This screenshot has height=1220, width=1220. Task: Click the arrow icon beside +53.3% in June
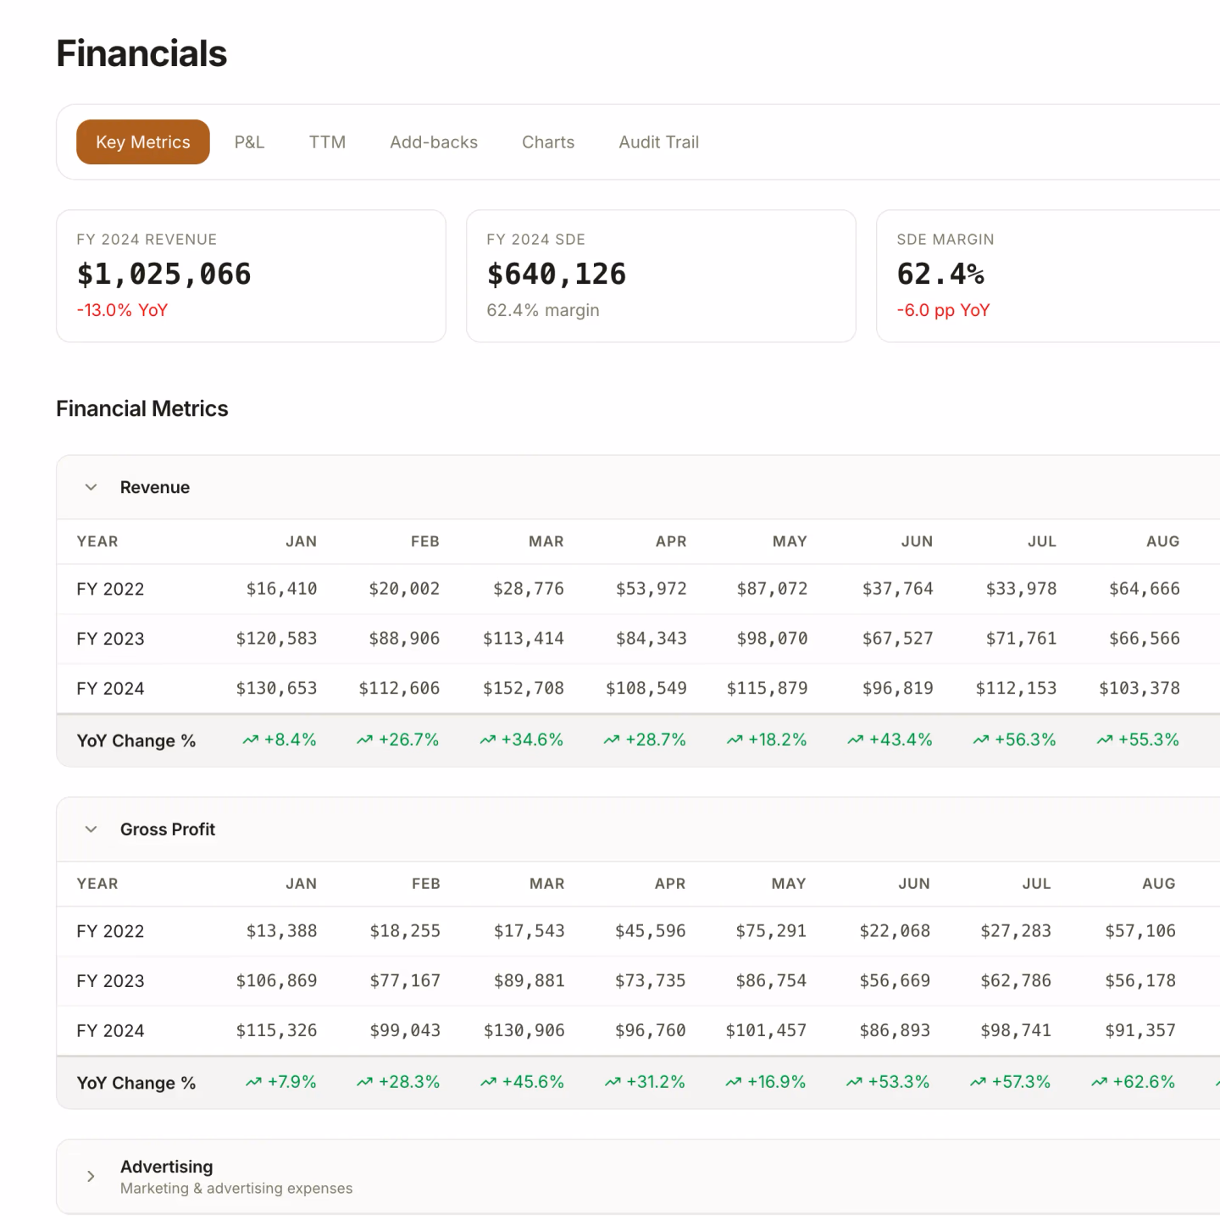(x=852, y=1081)
